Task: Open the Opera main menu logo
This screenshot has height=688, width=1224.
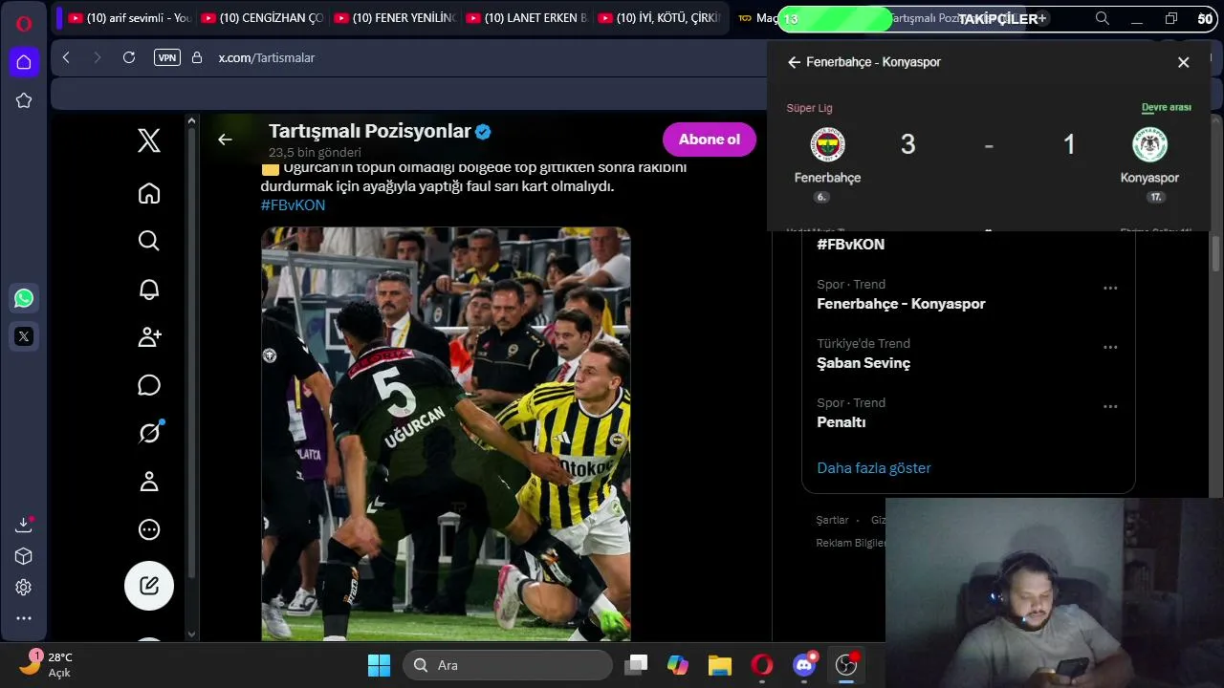Action: 24,23
